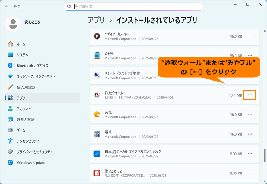Click the リモート デスクトップ接続 icon
The image size is (267, 184).
click(x=97, y=75)
